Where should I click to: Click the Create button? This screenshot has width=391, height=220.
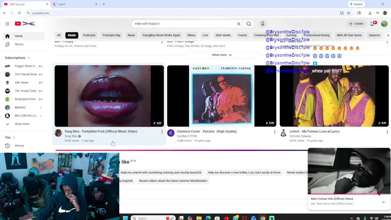356,24
